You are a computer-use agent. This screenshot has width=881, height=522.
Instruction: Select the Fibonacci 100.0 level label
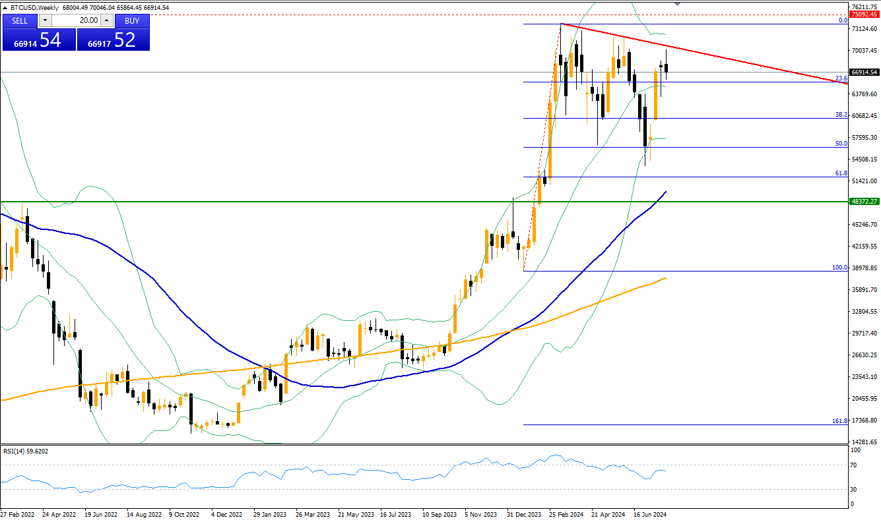pyautogui.click(x=839, y=268)
